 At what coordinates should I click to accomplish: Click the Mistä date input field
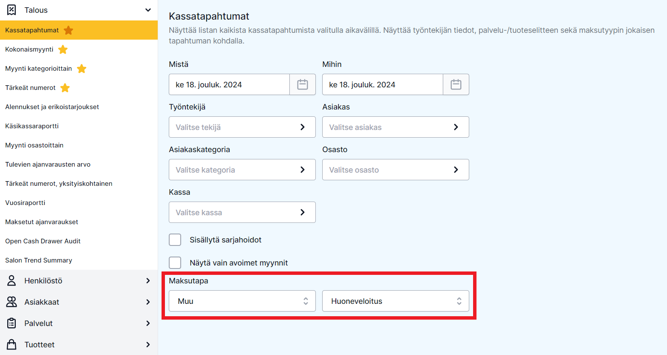tap(229, 84)
